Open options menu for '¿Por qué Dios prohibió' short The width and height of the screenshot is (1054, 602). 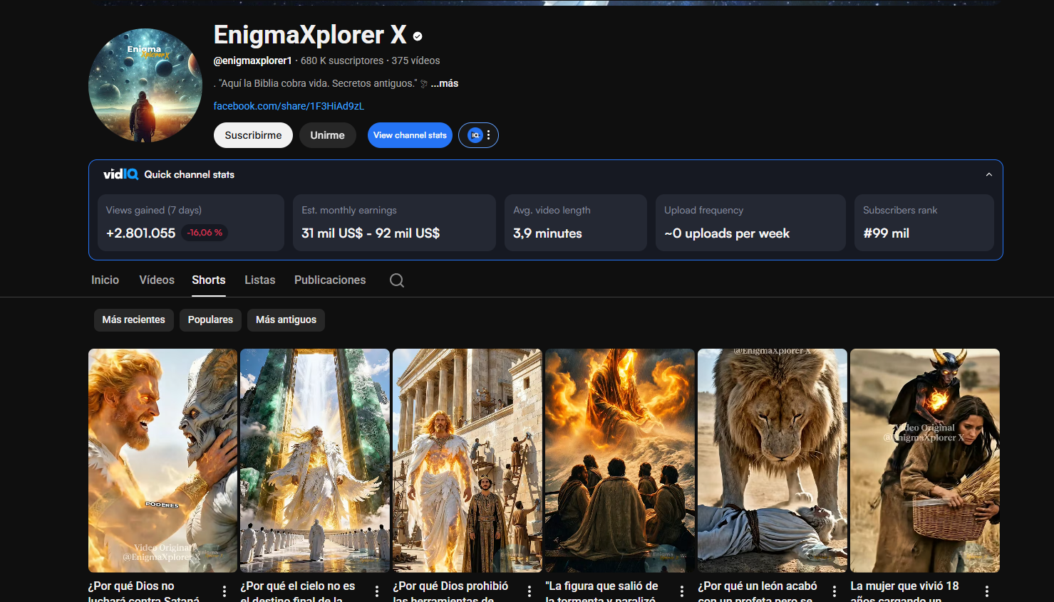tap(529, 591)
